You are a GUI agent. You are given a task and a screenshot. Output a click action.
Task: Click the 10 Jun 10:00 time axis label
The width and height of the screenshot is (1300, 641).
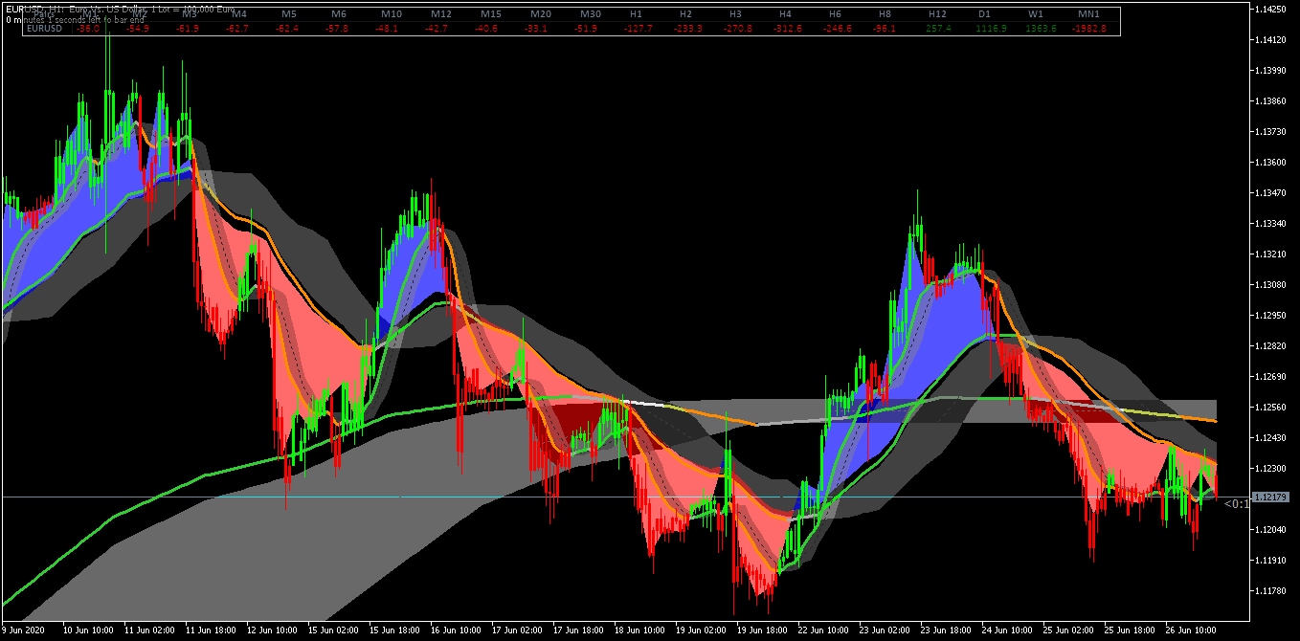coord(89,631)
